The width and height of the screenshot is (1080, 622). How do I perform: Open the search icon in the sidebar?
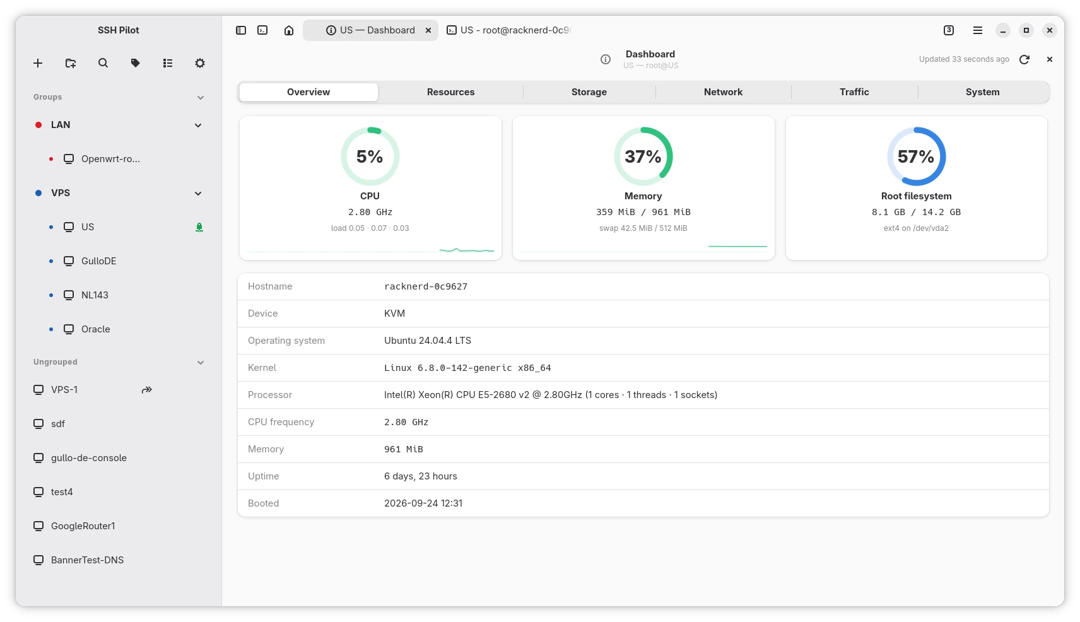pyautogui.click(x=103, y=63)
